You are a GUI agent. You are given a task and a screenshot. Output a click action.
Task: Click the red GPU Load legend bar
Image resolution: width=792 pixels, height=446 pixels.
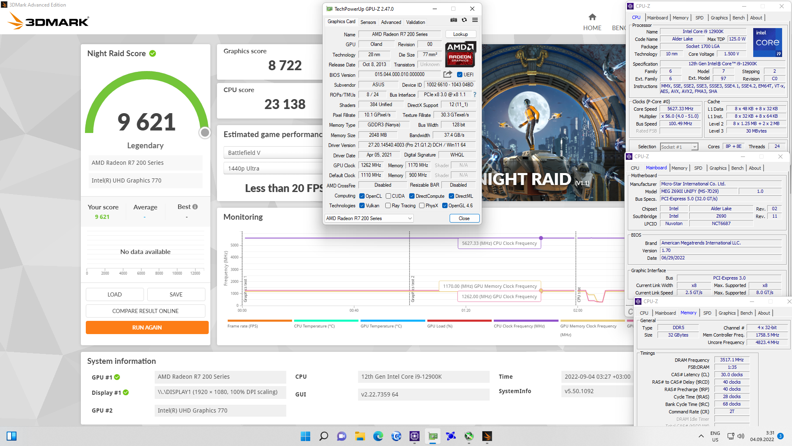459,321
